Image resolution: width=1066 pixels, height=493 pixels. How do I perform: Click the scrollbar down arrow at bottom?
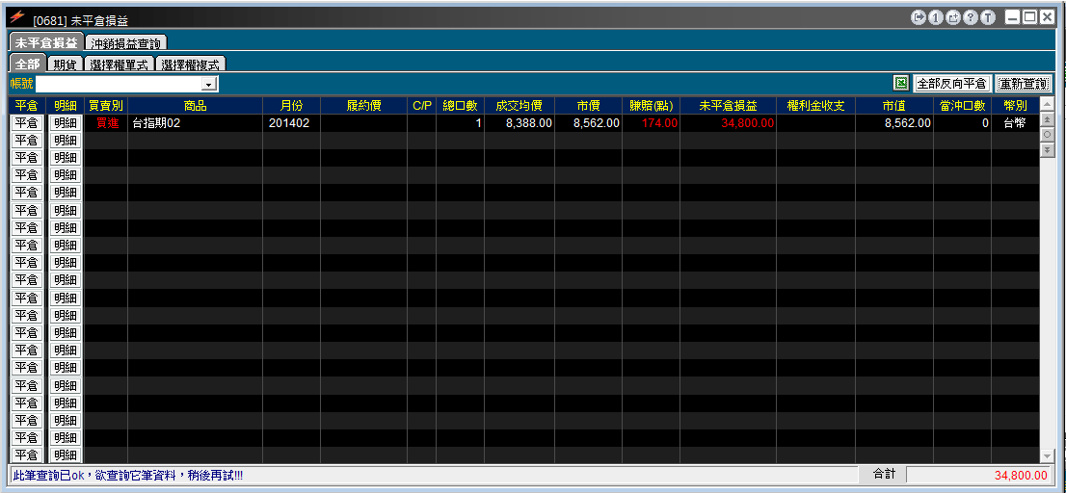pyautogui.click(x=1047, y=455)
